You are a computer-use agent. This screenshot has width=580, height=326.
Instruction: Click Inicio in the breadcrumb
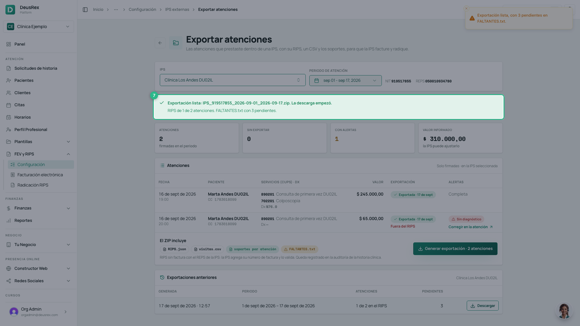coord(98,10)
